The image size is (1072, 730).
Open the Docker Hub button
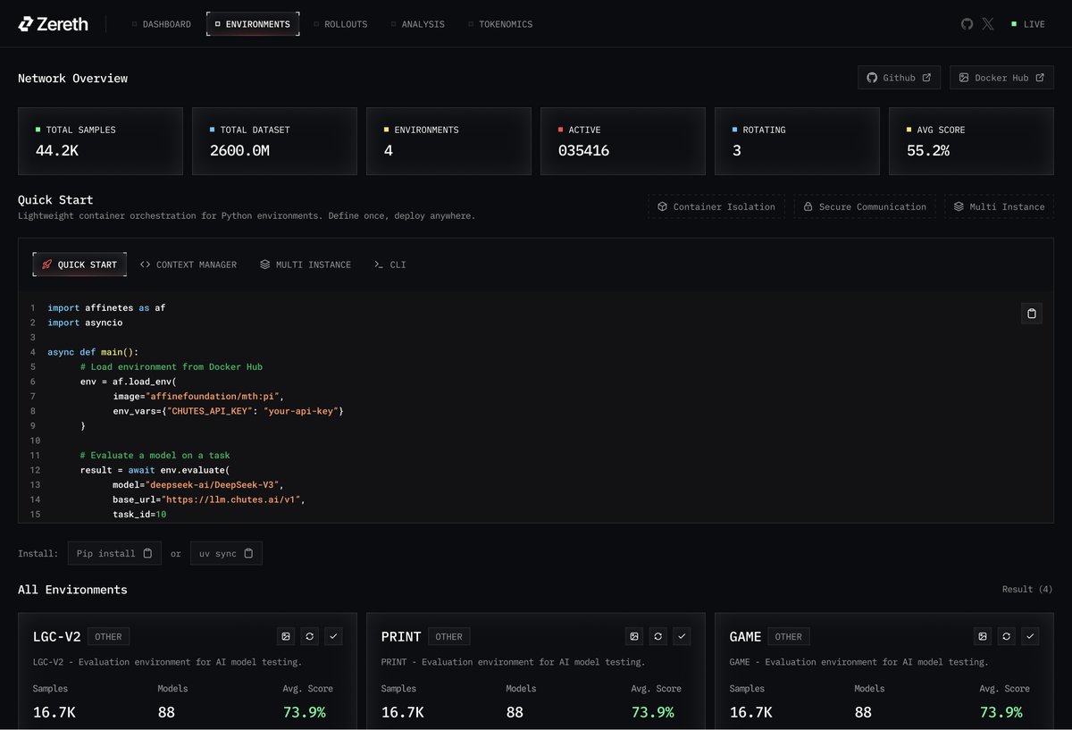1001,78
